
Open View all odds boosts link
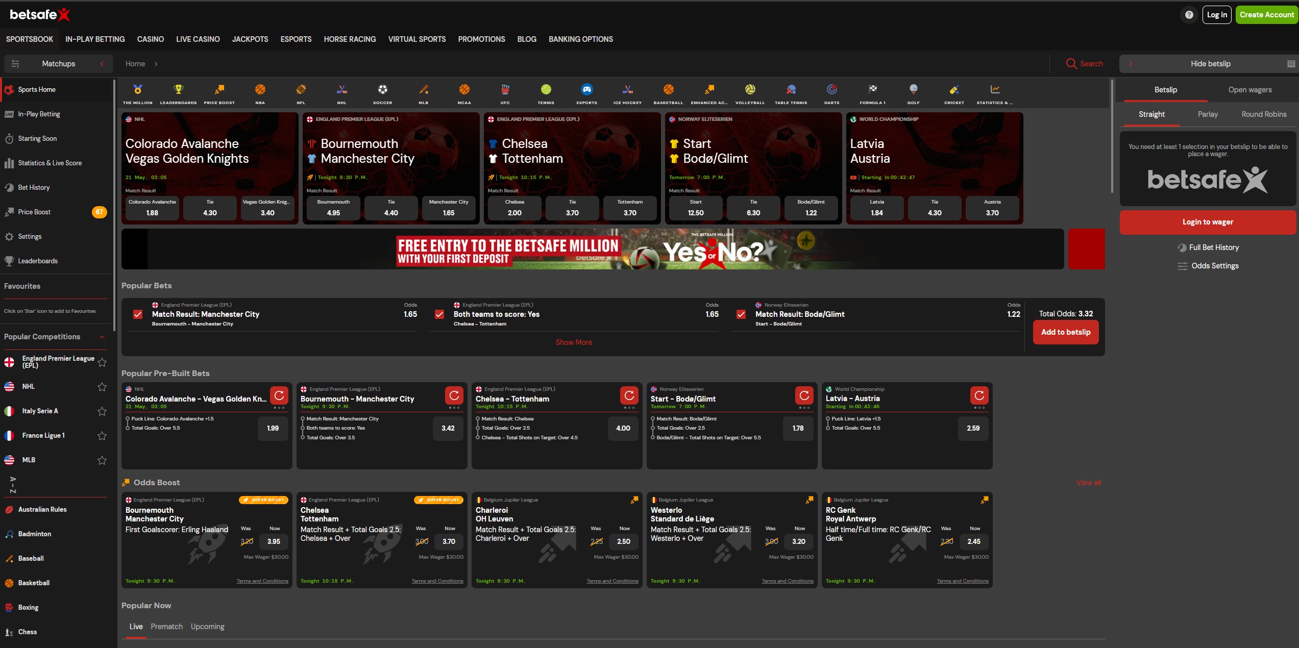point(1089,483)
